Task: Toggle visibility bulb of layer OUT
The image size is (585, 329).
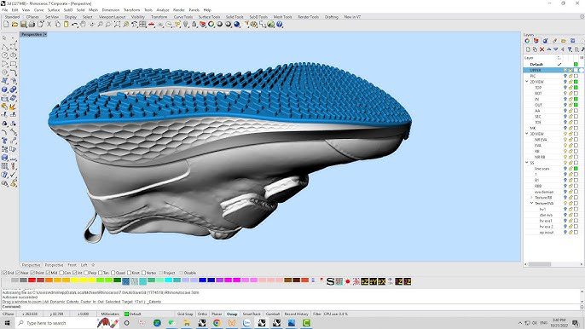Action: tap(565, 105)
